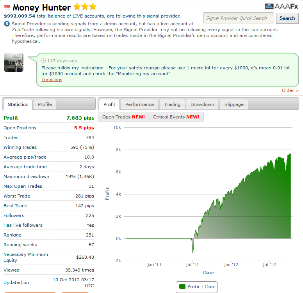
Task: Click the Necessary Minimum Equity value $260.48
Action: click(85, 257)
